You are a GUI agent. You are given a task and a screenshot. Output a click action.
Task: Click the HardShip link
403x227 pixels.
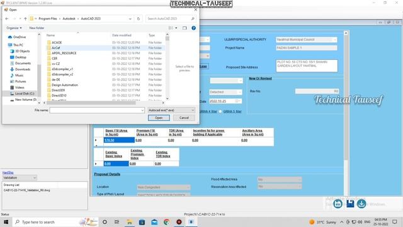click(8, 173)
